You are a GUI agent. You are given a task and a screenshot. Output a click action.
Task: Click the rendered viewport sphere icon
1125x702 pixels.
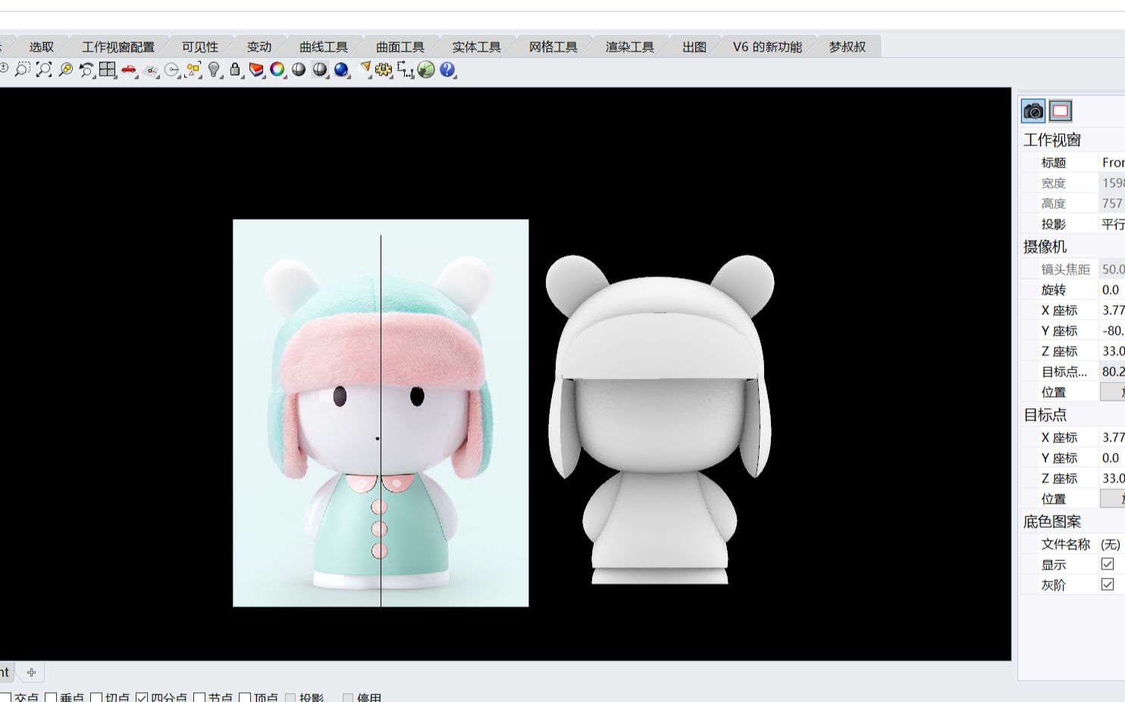[320, 70]
